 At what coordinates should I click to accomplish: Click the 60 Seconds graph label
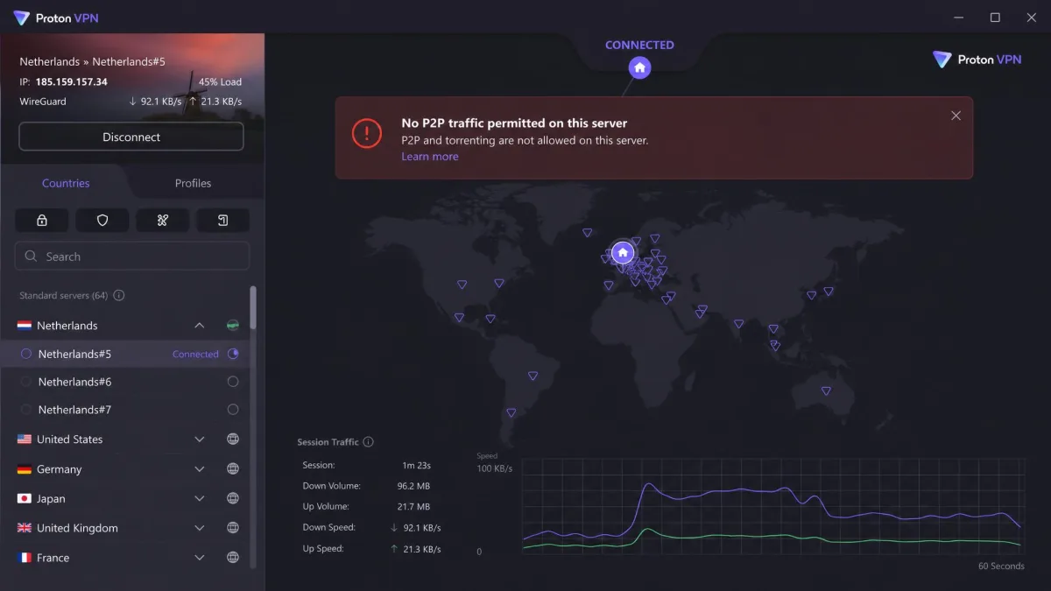tap(1001, 566)
